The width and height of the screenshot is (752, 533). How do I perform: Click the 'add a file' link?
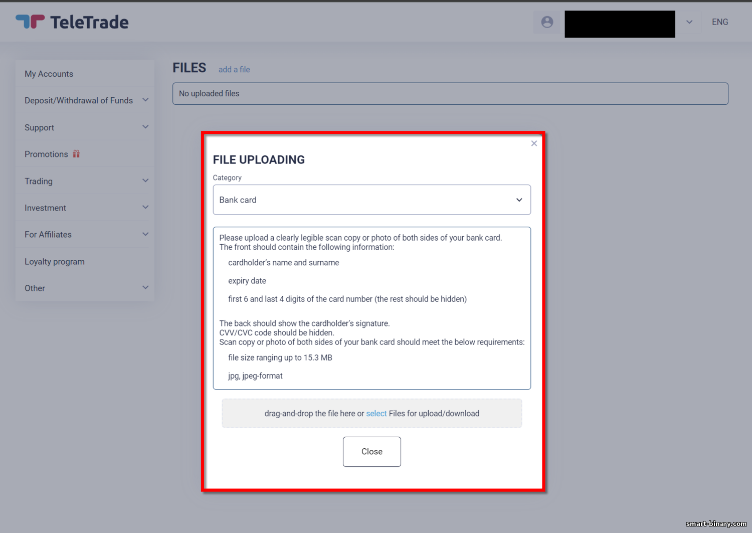point(234,69)
